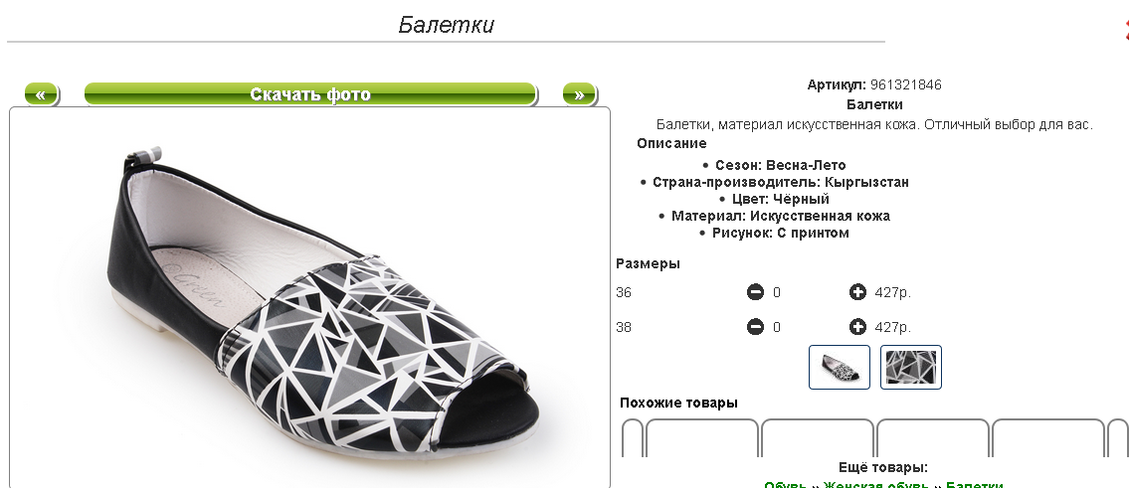Click the » next photo arrow button

[579, 94]
